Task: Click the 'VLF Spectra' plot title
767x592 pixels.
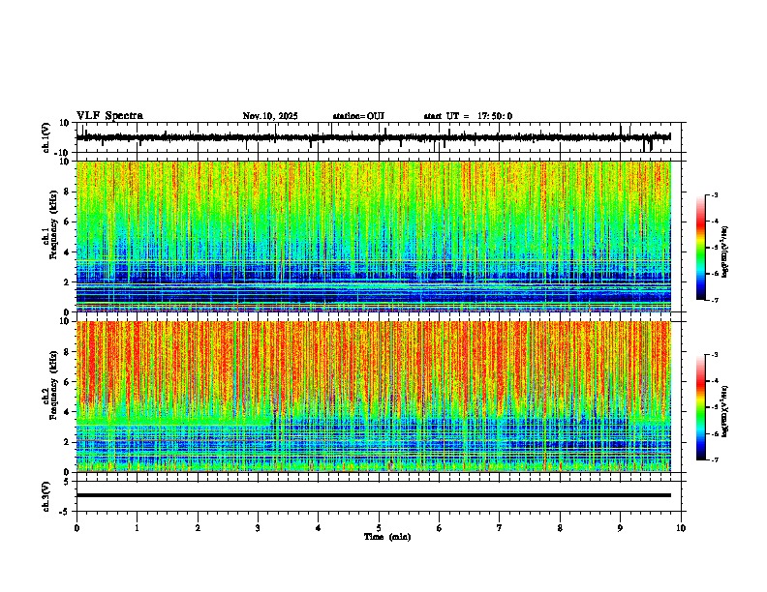Action: coord(109,116)
